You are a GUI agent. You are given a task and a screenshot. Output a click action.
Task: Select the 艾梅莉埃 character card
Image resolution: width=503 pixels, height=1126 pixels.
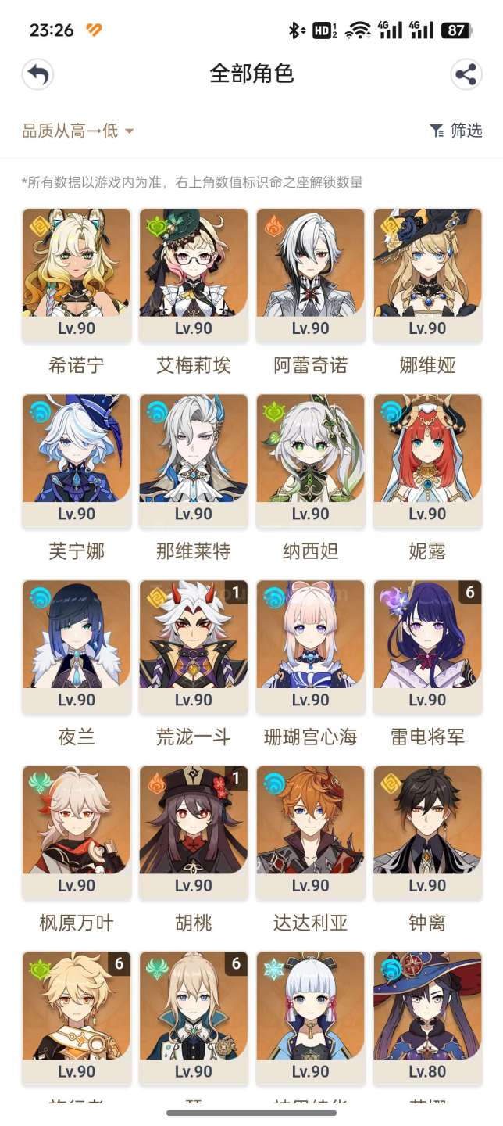pos(194,275)
